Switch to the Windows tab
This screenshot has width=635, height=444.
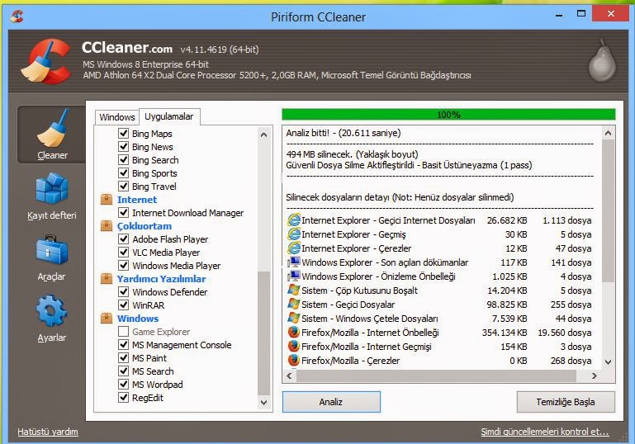[x=117, y=117]
